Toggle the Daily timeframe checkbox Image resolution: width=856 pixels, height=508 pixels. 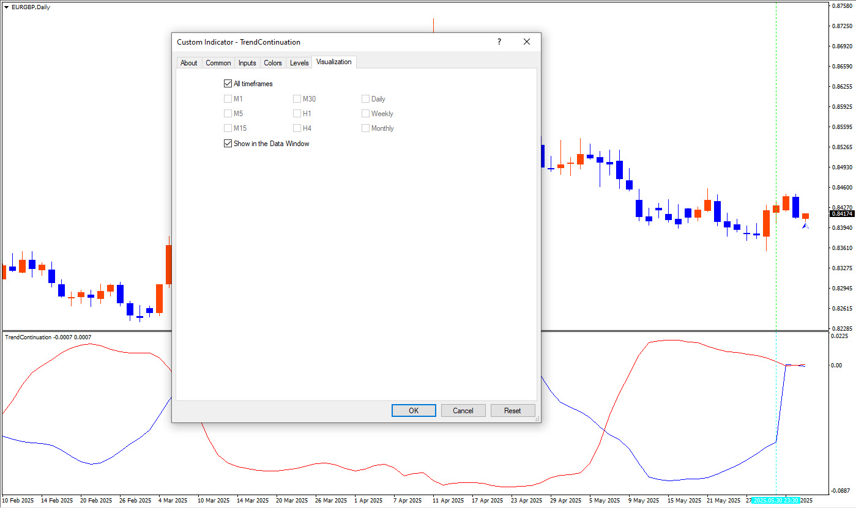366,98
